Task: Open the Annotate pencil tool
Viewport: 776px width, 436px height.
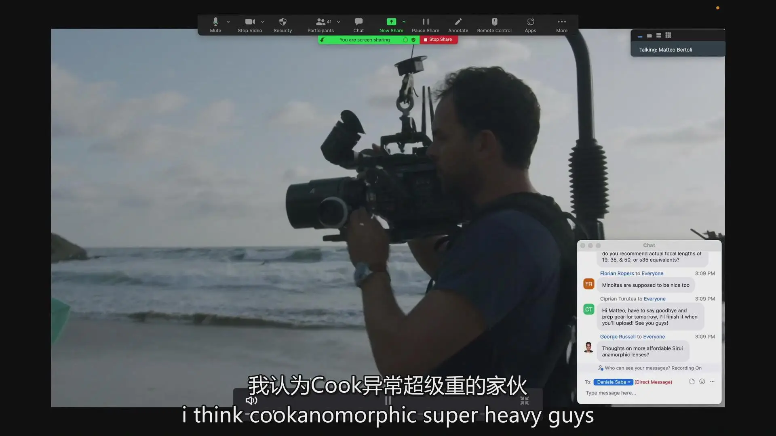Action: pos(458,25)
